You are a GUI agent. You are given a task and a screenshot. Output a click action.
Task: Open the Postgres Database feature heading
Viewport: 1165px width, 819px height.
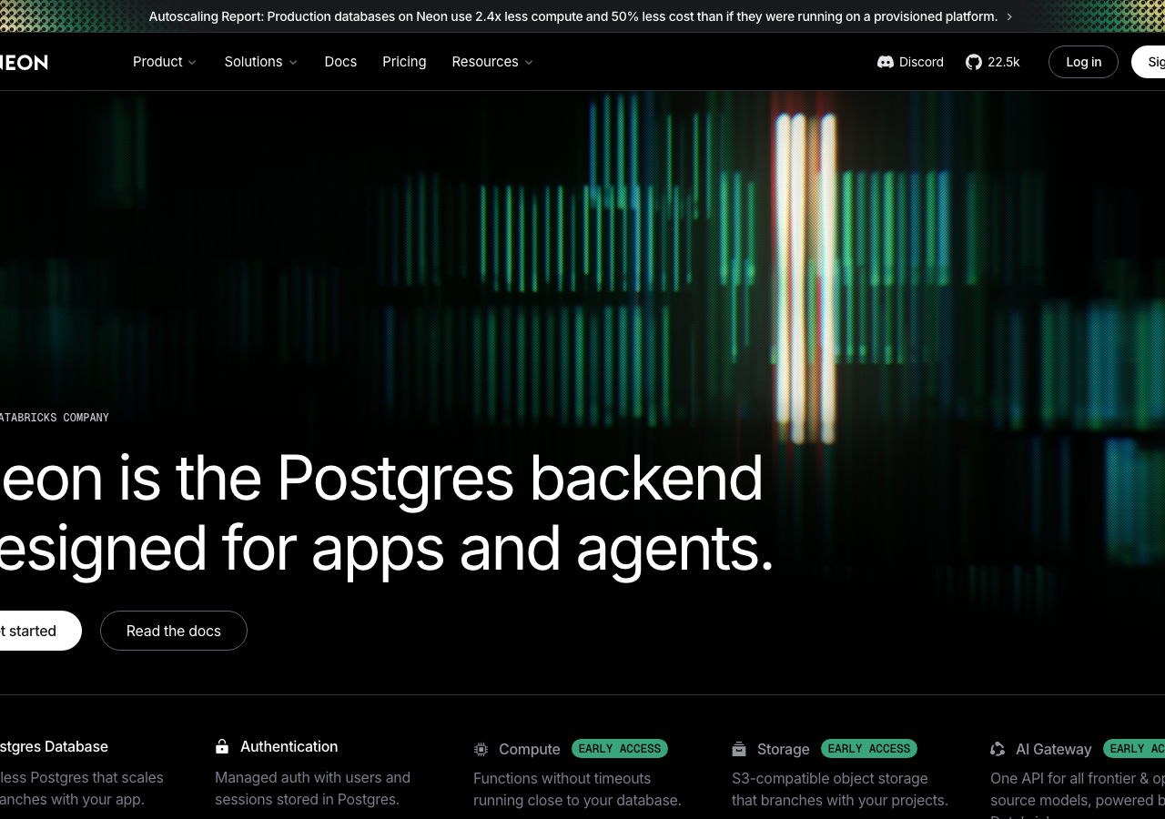pyautogui.click(x=54, y=746)
